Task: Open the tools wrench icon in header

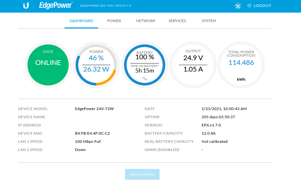Action: [x=238, y=6]
